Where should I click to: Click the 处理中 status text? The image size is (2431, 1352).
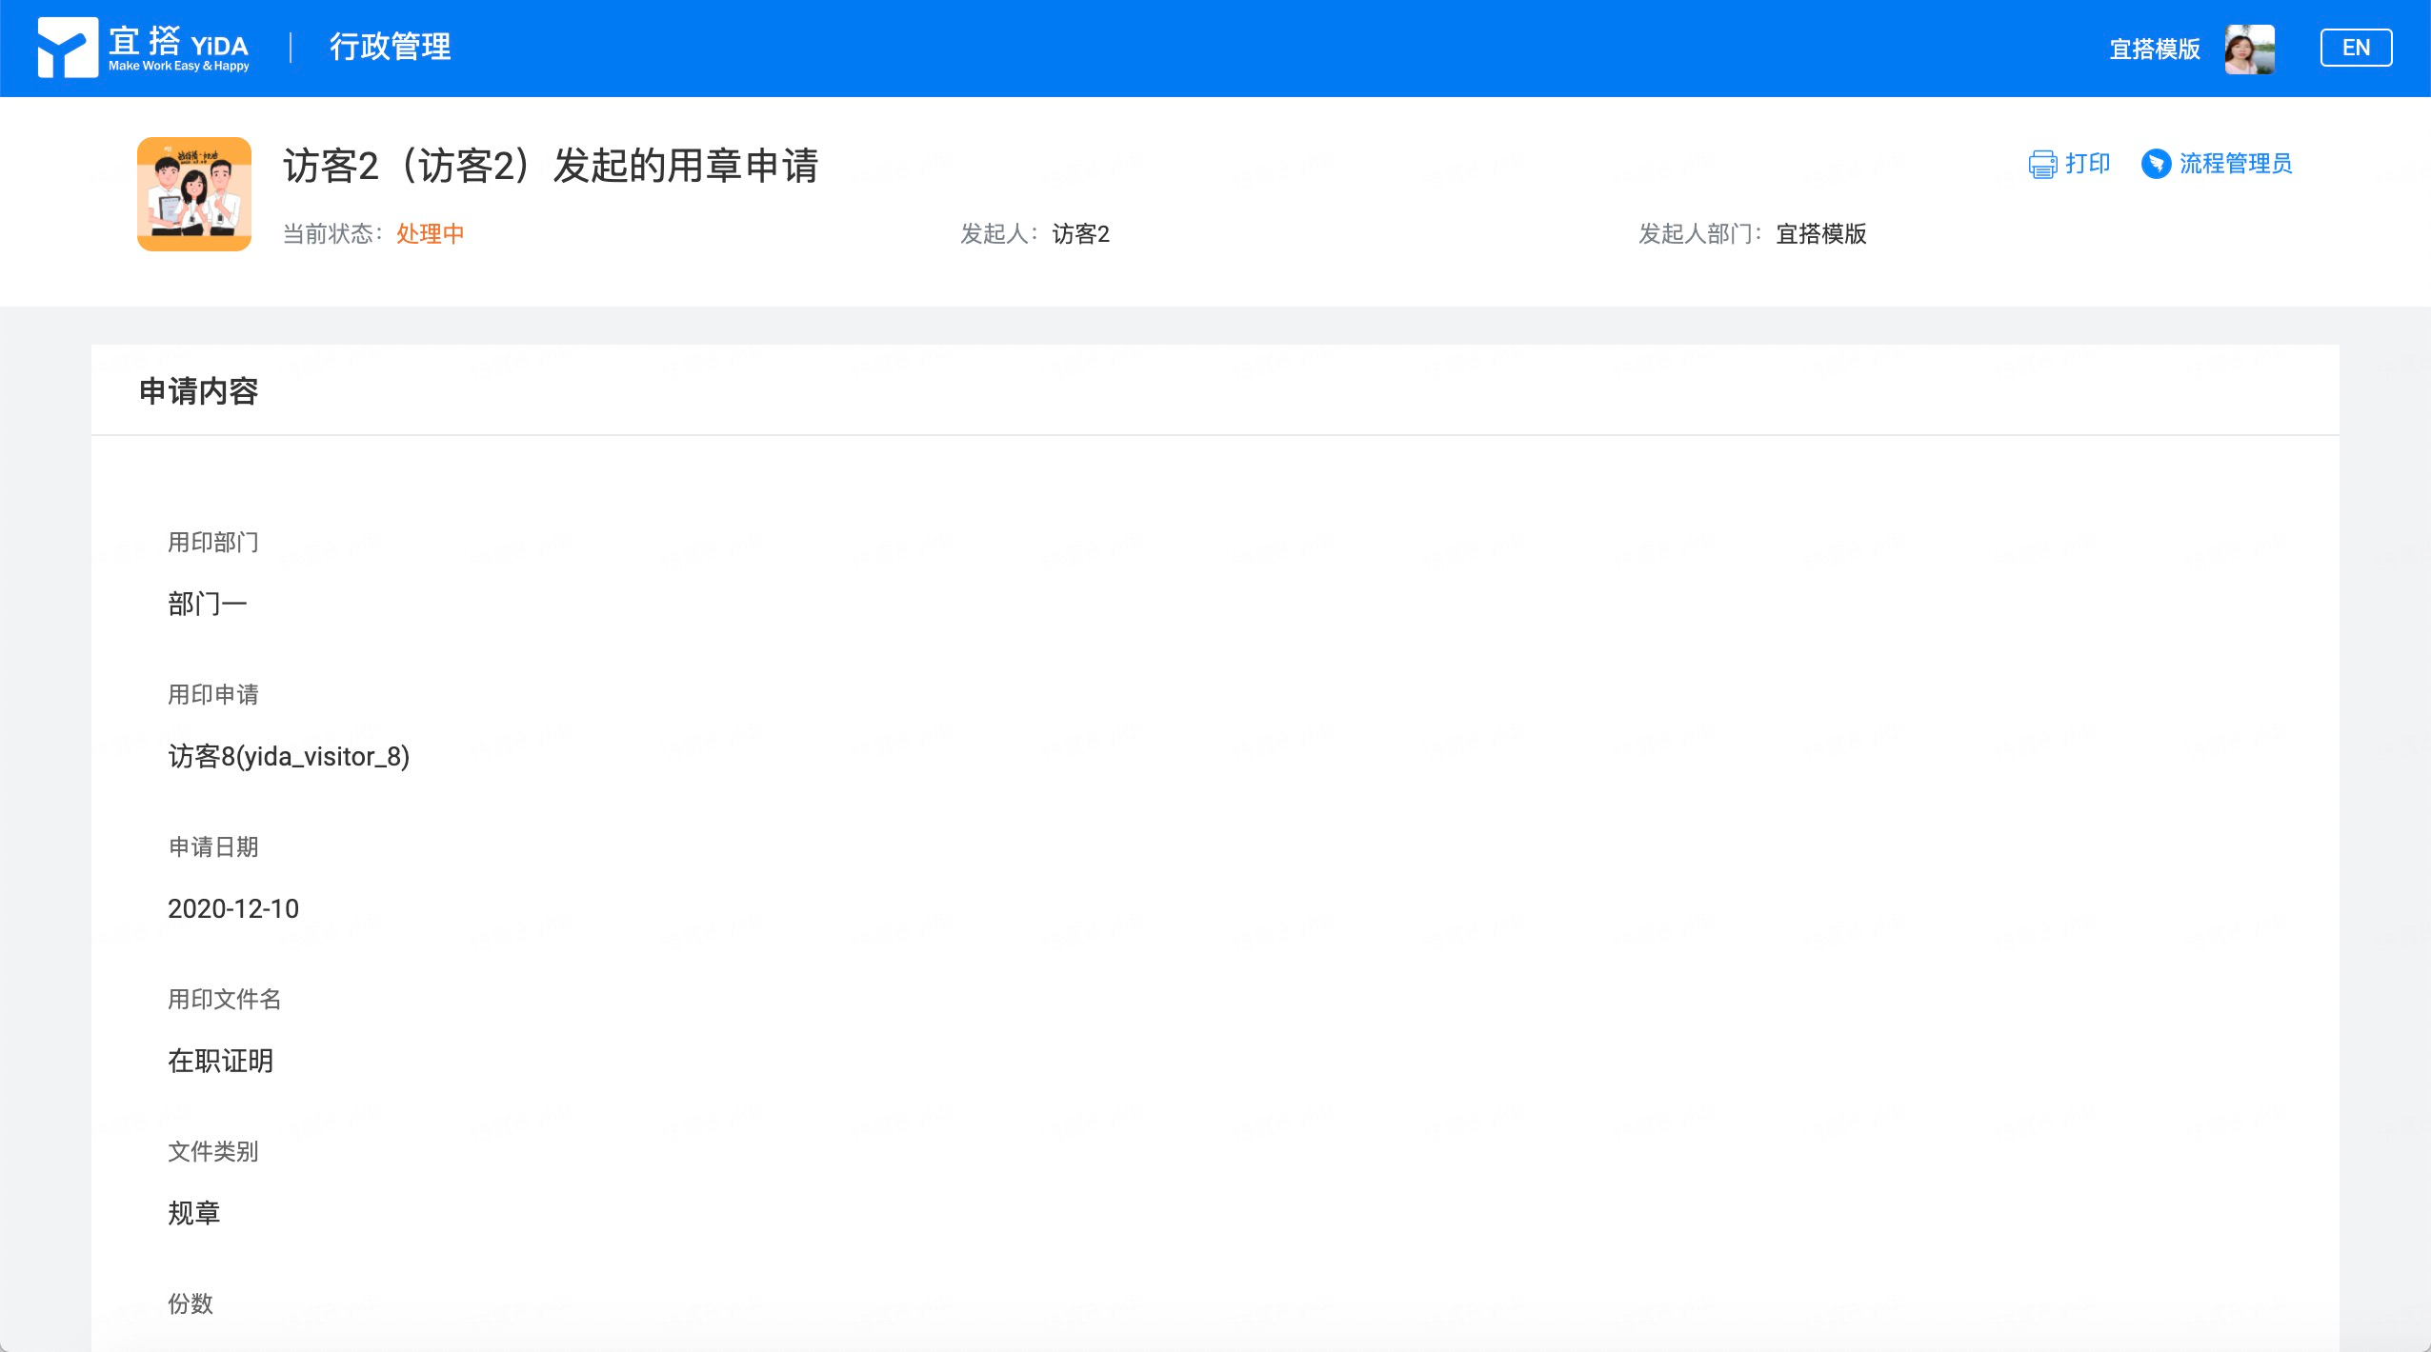coord(430,233)
